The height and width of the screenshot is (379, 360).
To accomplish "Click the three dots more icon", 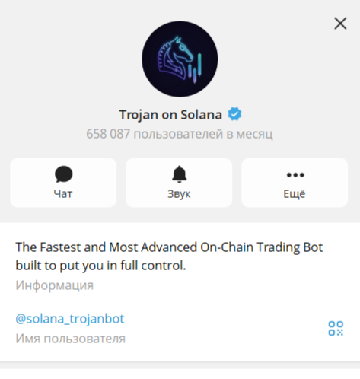I will [x=295, y=175].
